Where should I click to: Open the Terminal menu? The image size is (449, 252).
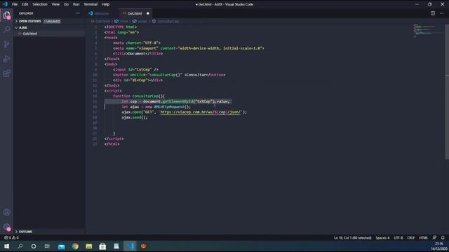(91, 4)
